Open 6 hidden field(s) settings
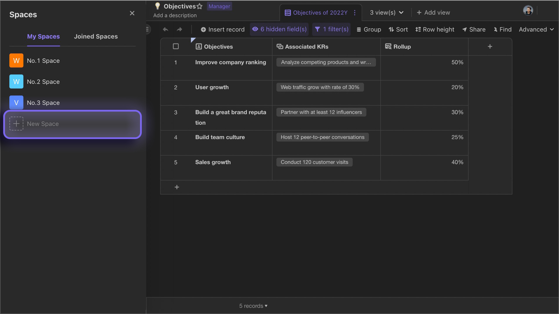 279,29
